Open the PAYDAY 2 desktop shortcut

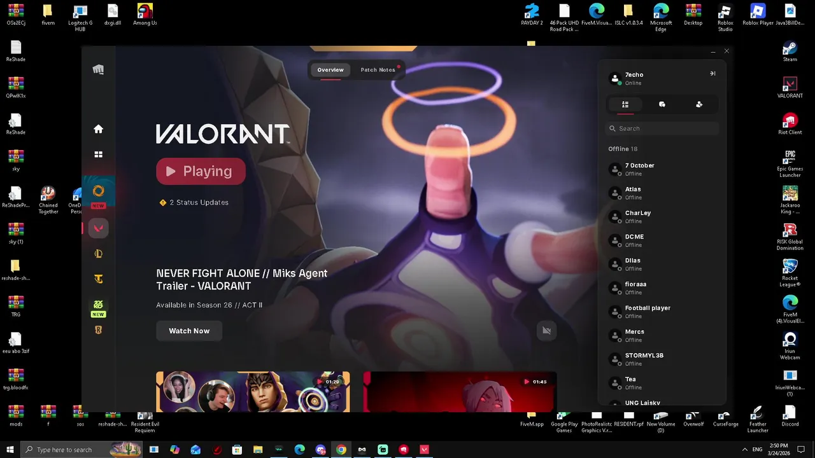532,15
